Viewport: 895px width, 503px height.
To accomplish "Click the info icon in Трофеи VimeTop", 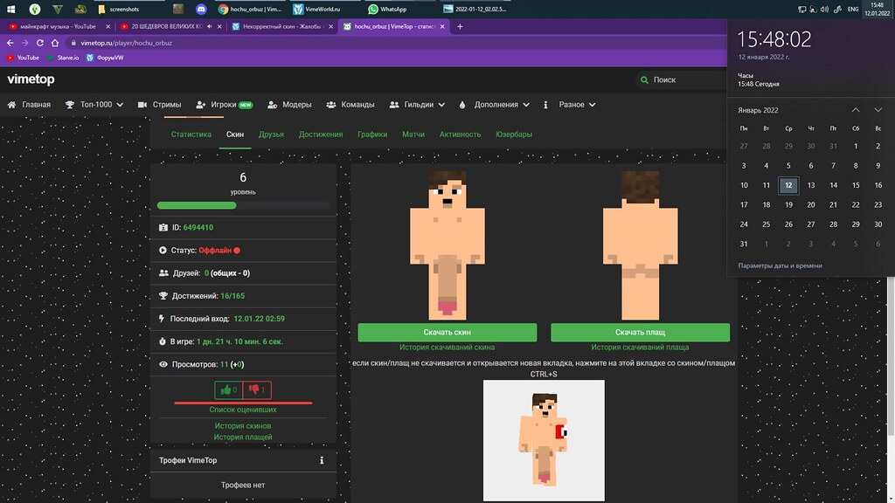I will 322,460.
